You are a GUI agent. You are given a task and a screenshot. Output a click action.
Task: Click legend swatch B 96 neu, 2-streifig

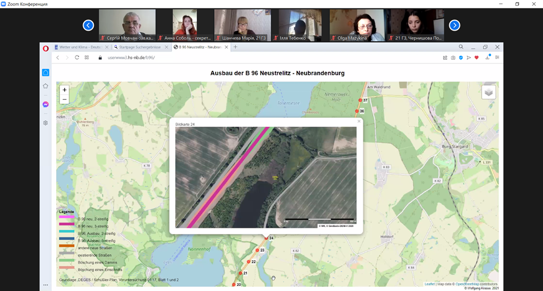coord(66,217)
